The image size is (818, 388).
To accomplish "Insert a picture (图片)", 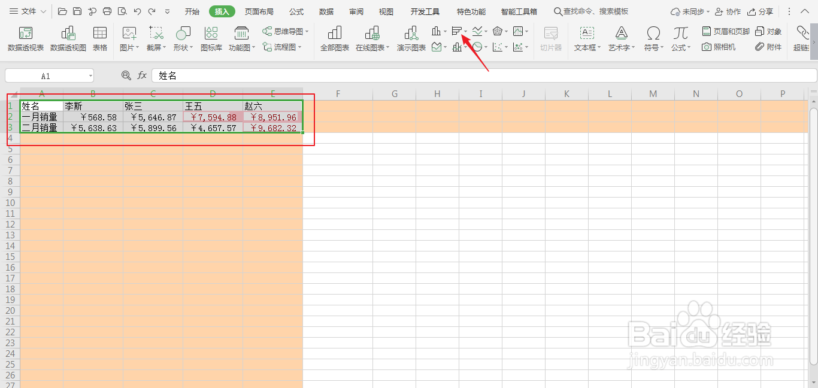I will 129,38.
